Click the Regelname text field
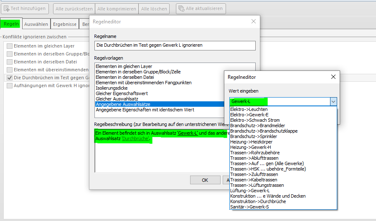Viewport: 376px width, 221px height. tap(175, 45)
